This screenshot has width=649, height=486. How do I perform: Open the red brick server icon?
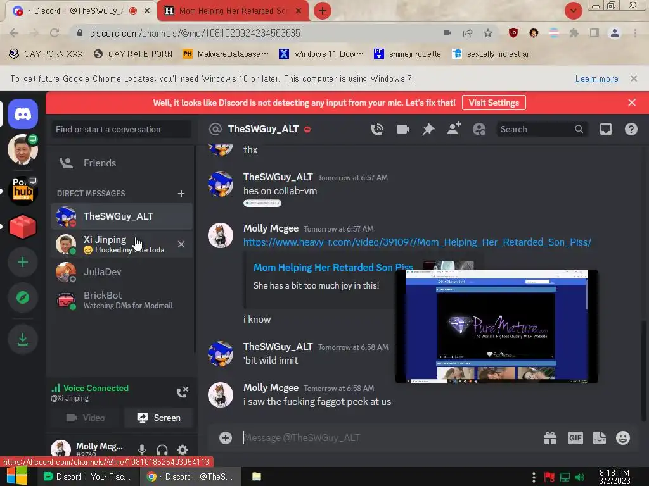click(x=23, y=227)
